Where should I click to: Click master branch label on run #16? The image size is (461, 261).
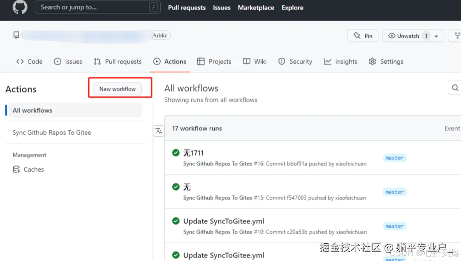point(394,158)
